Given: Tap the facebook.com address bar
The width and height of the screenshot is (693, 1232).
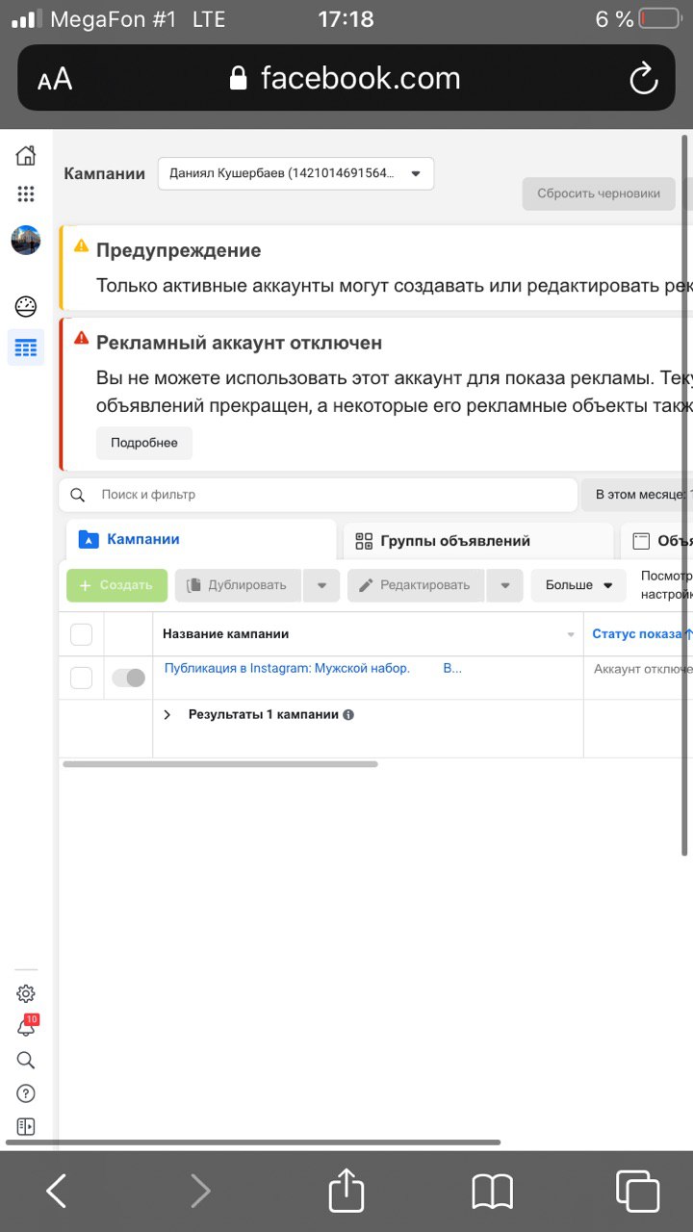Looking at the screenshot, I should [346, 79].
